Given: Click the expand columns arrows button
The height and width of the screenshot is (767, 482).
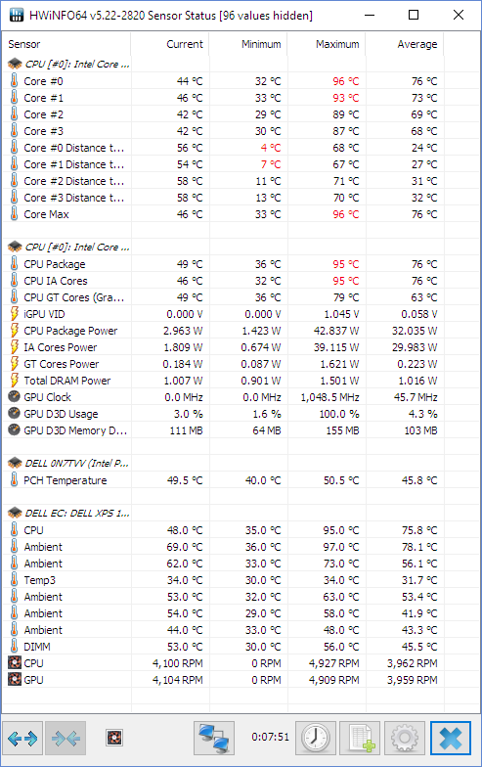Looking at the screenshot, I should [x=22, y=738].
